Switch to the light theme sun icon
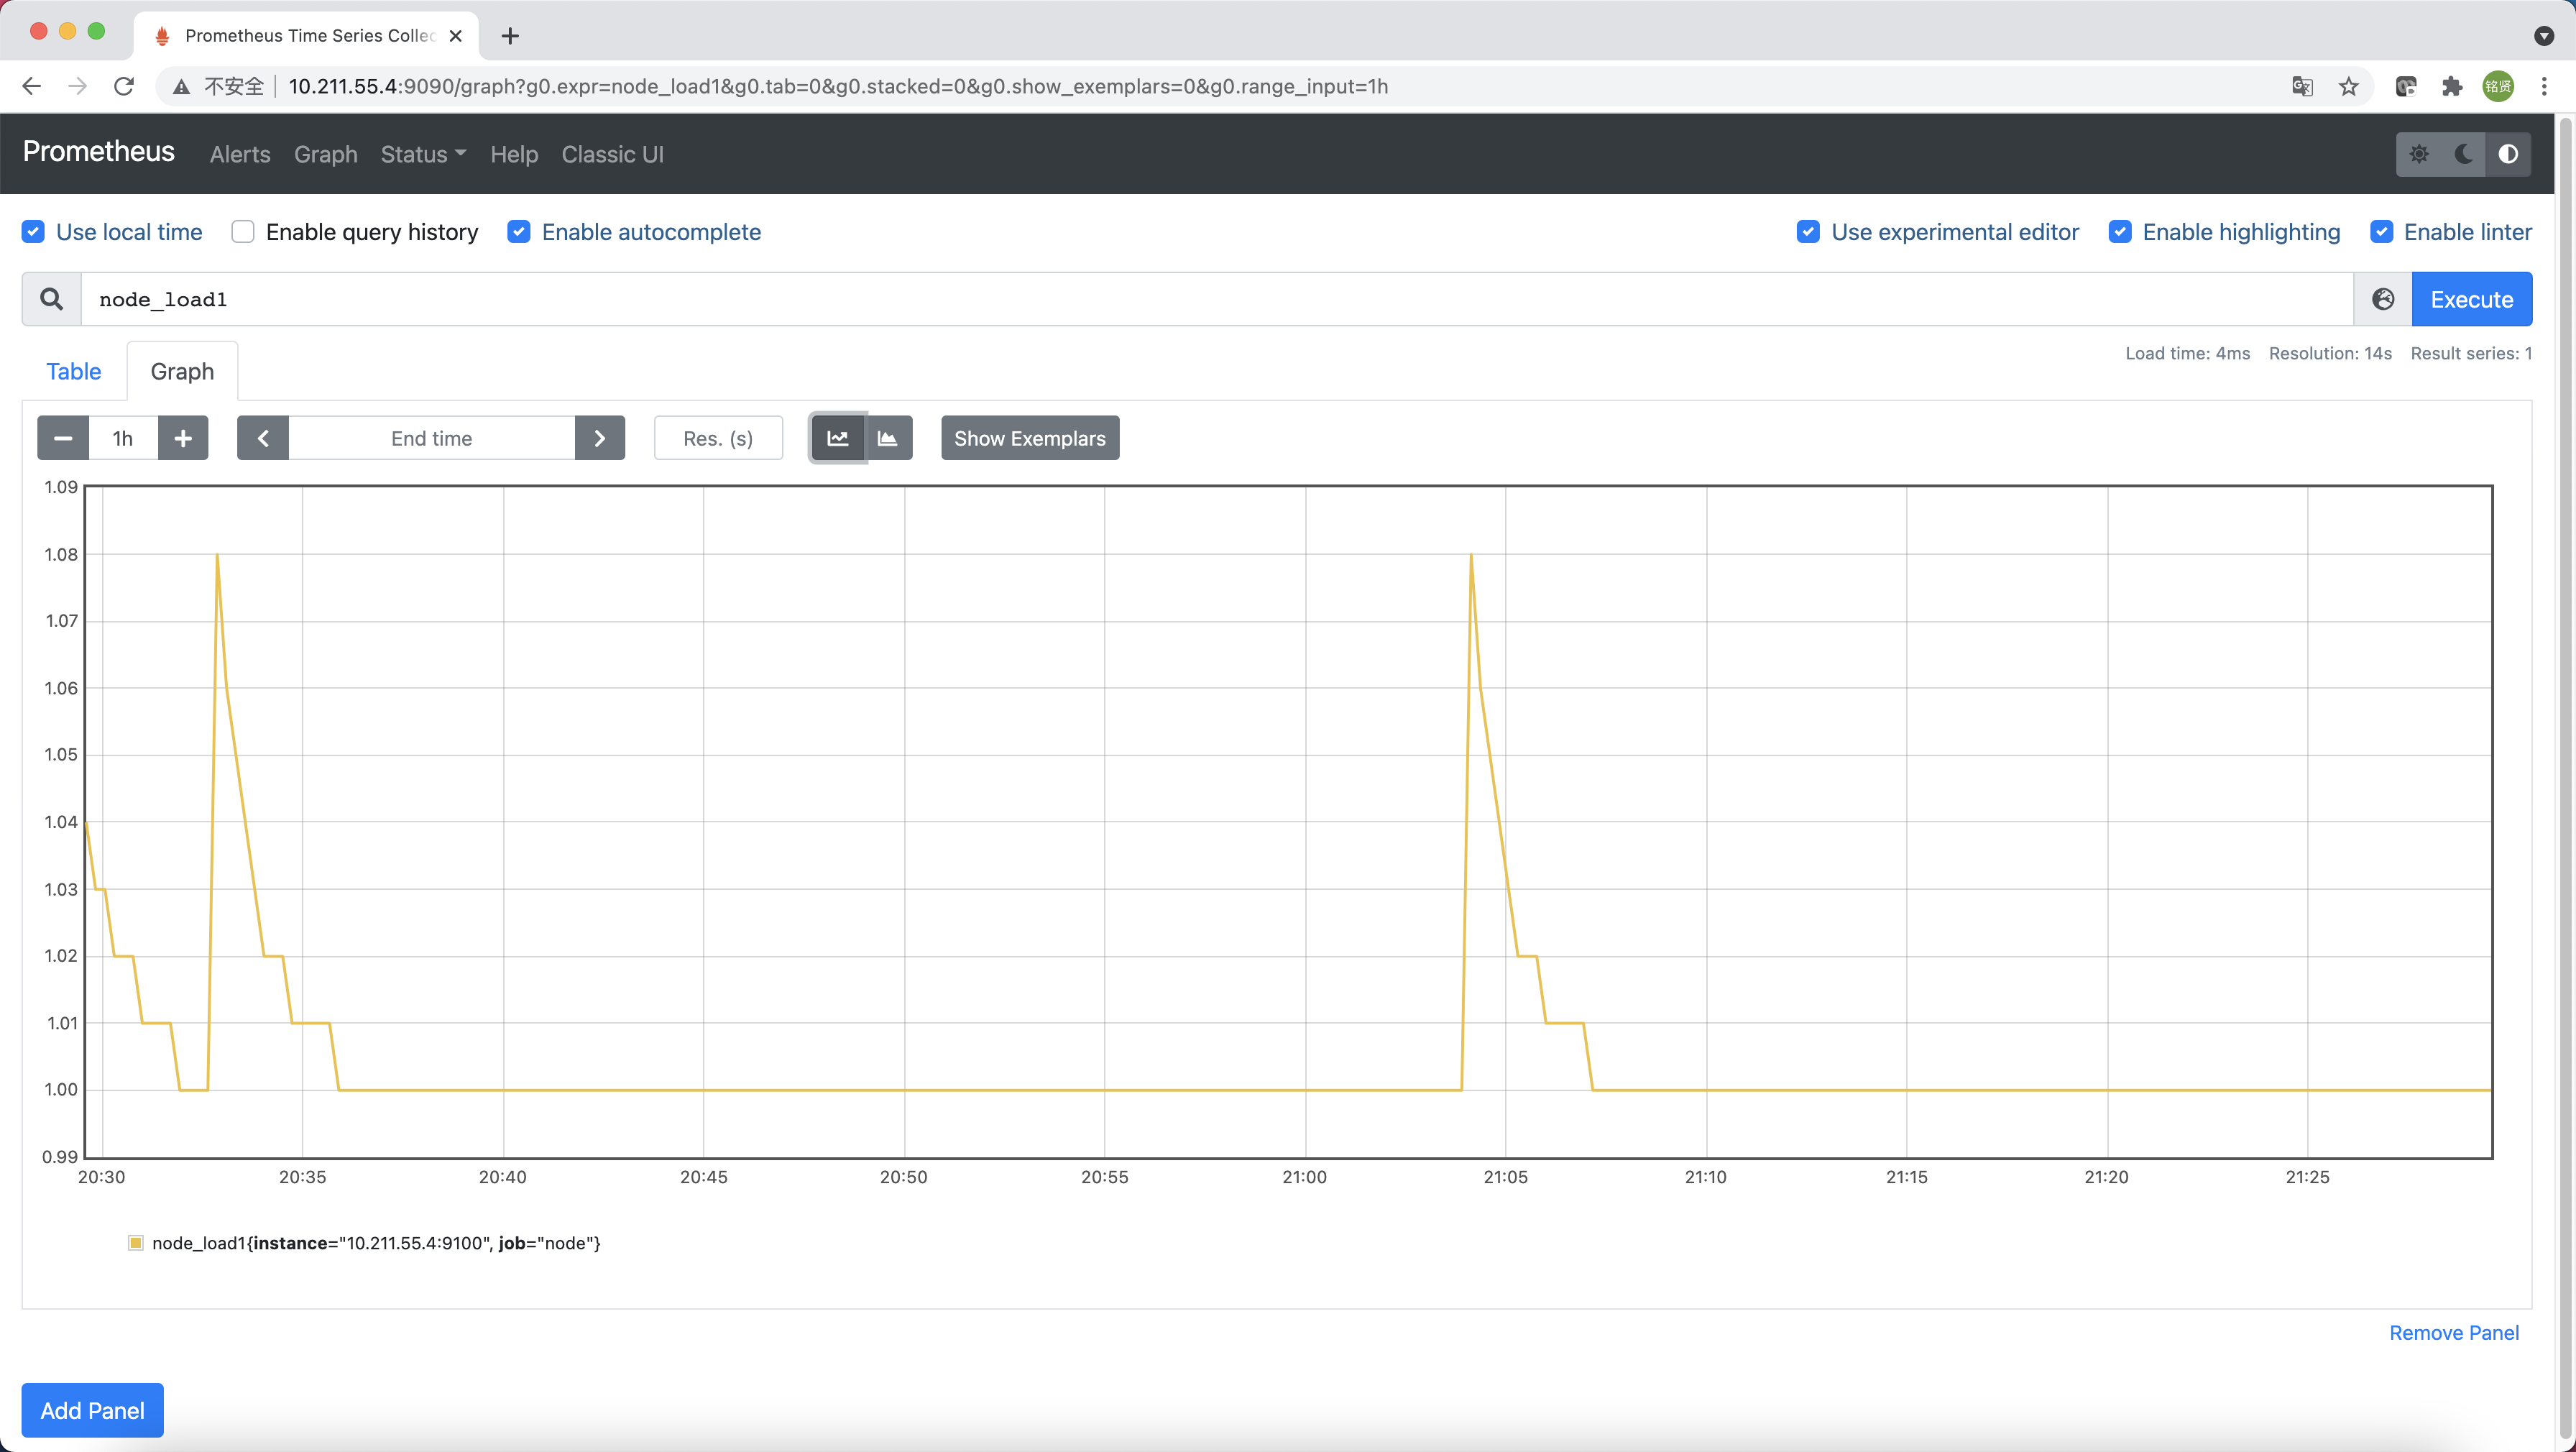Screen dimensions: 2576x1452 (x=2419, y=154)
